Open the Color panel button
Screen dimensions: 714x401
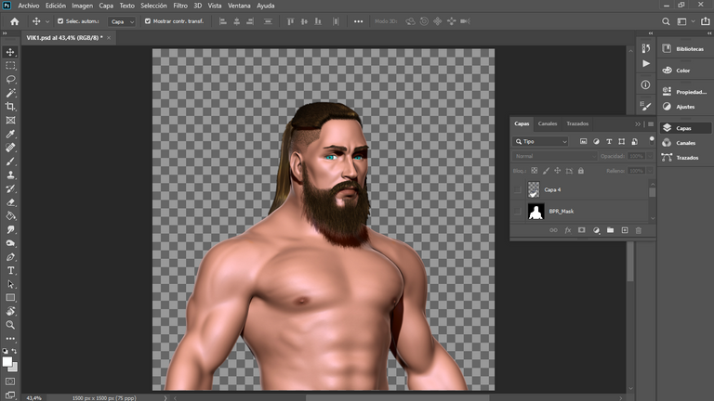(684, 71)
